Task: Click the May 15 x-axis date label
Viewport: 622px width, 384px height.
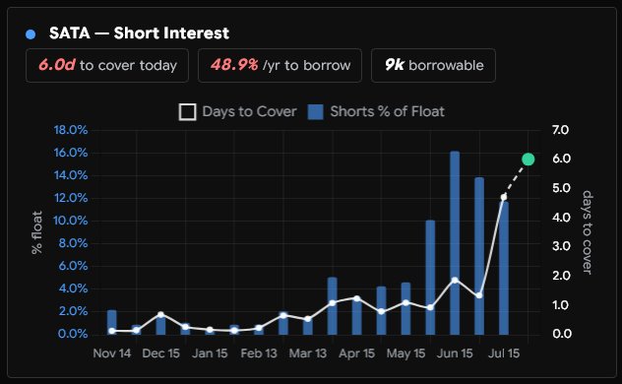Action: pyautogui.click(x=405, y=353)
